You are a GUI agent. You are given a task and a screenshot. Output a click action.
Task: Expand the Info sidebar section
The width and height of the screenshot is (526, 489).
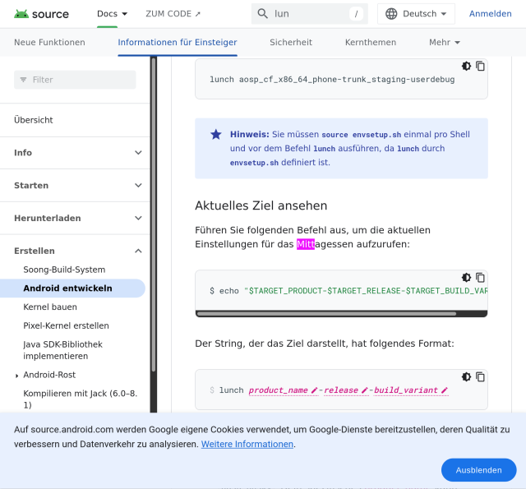[x=138, y=153]
